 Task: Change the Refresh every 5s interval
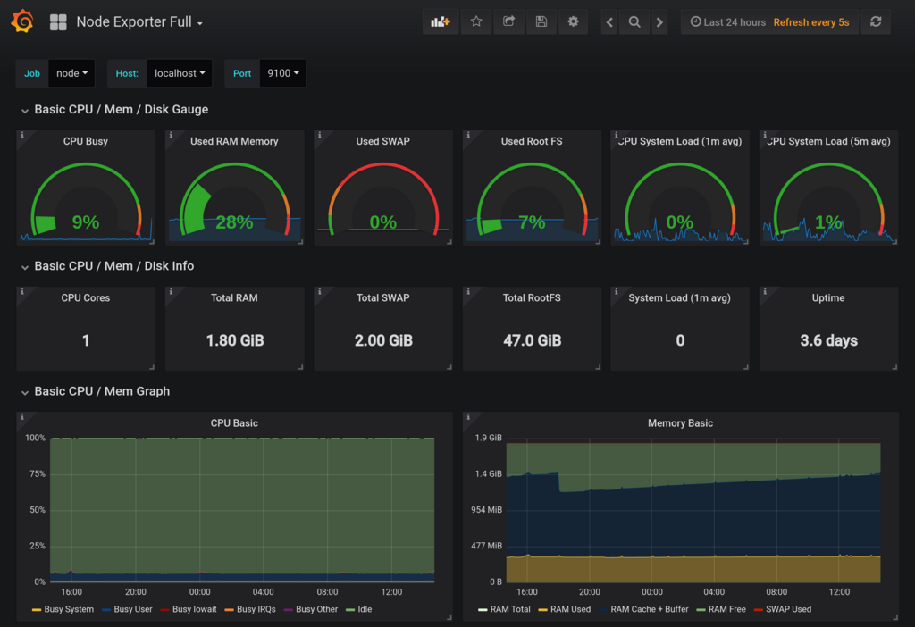click(x=811, y=22)
